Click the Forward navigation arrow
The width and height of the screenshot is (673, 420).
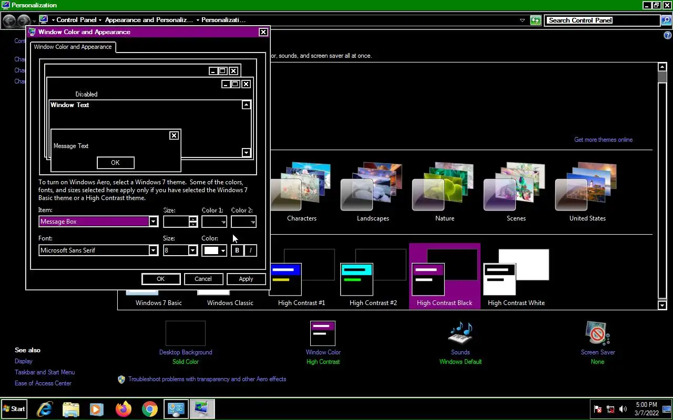click(24, 21)
